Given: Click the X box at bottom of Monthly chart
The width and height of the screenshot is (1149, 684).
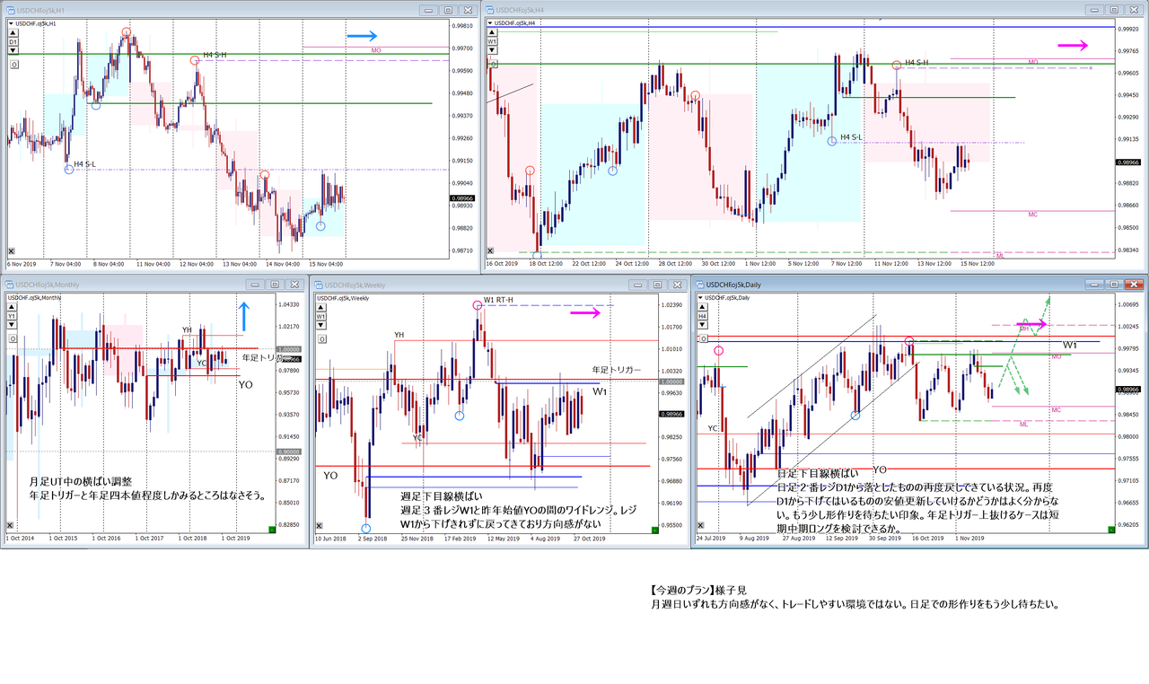Looking at the screenshot, I should [x=12, y=527].
